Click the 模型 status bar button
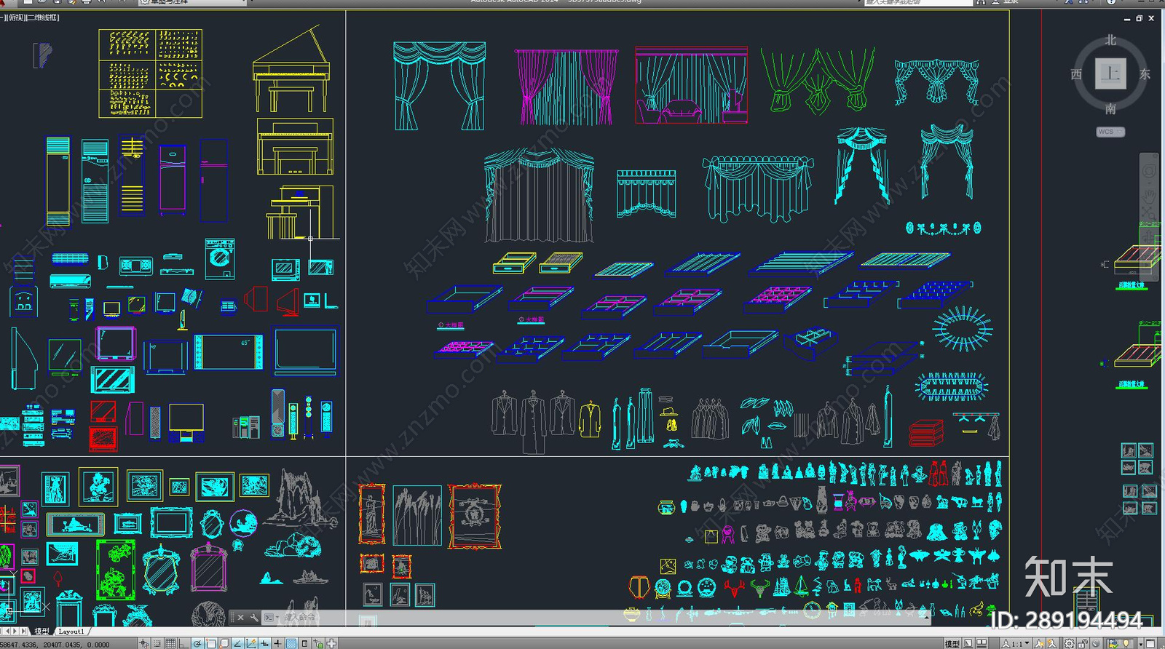The image size is (1165, 649). coord(952,643)
